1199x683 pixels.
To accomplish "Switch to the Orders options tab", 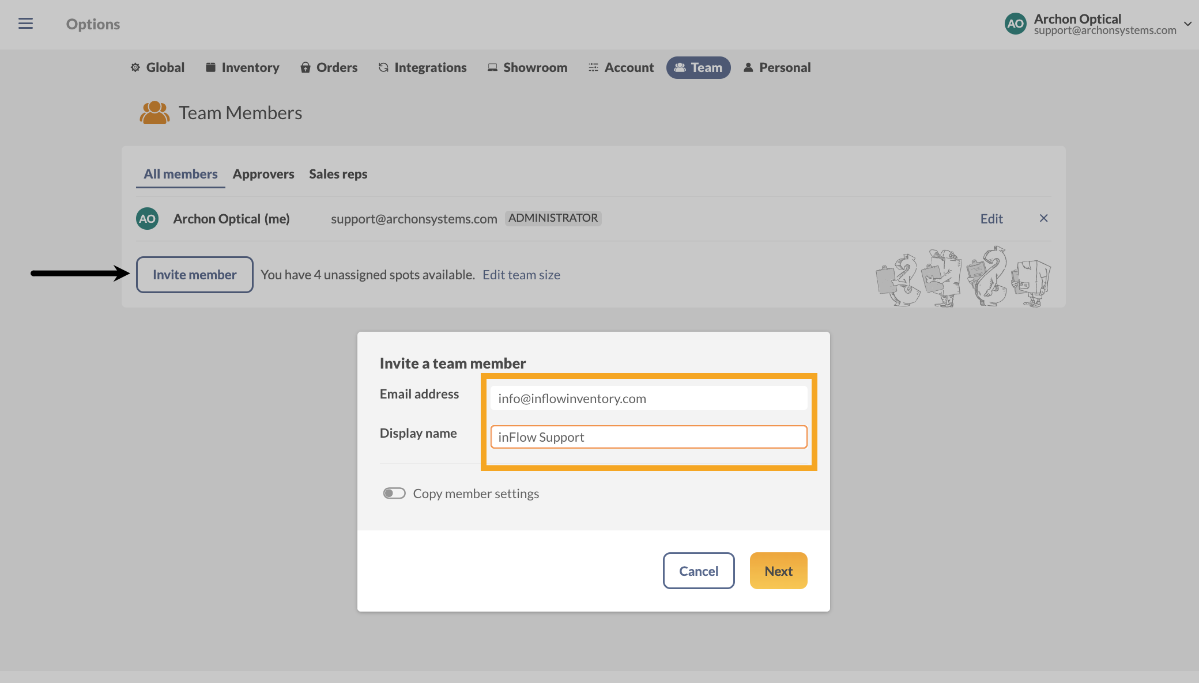I will coord(329,67).
